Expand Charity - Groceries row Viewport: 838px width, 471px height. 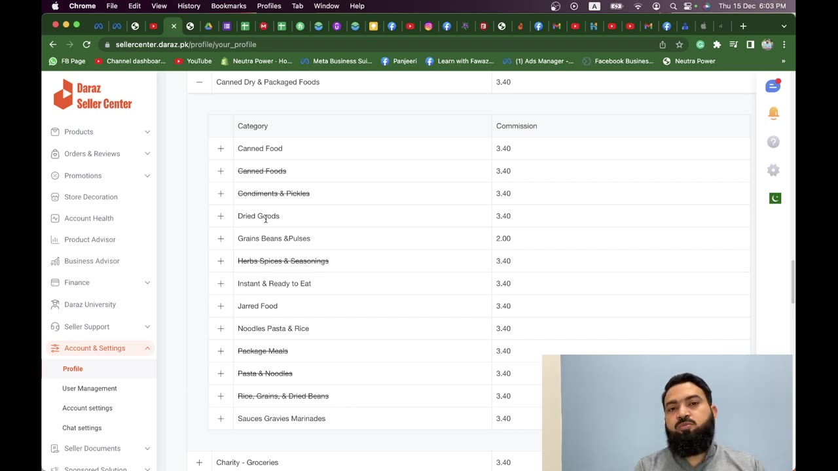[x=199, y=462]
